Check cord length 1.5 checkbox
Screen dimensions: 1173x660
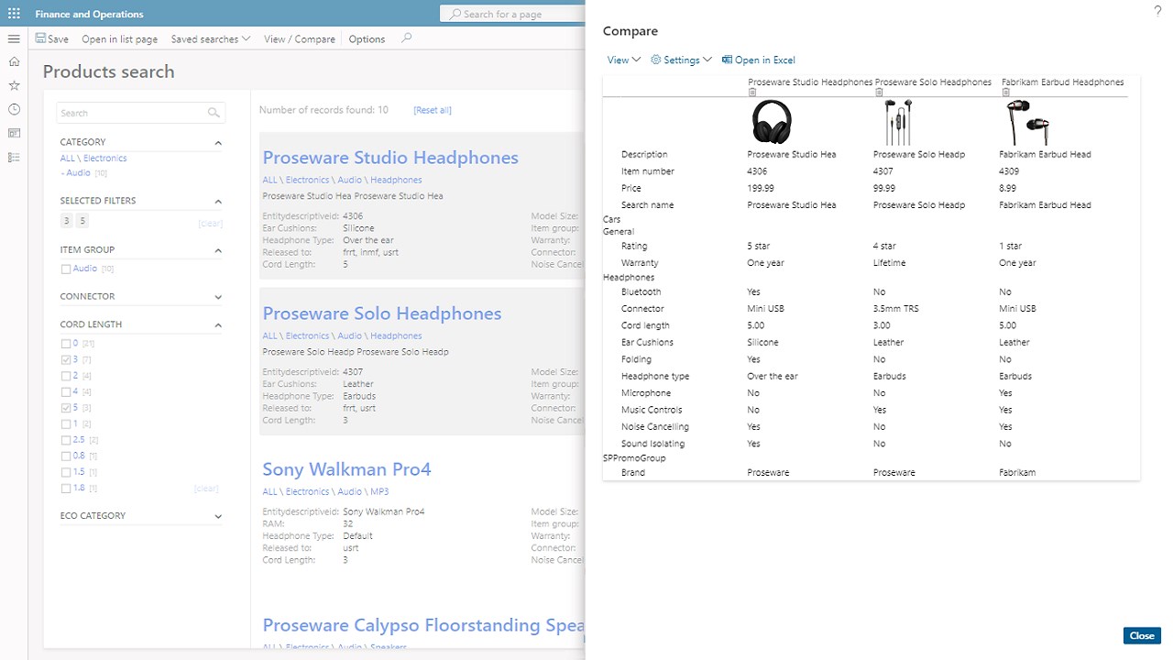point(66,472)
